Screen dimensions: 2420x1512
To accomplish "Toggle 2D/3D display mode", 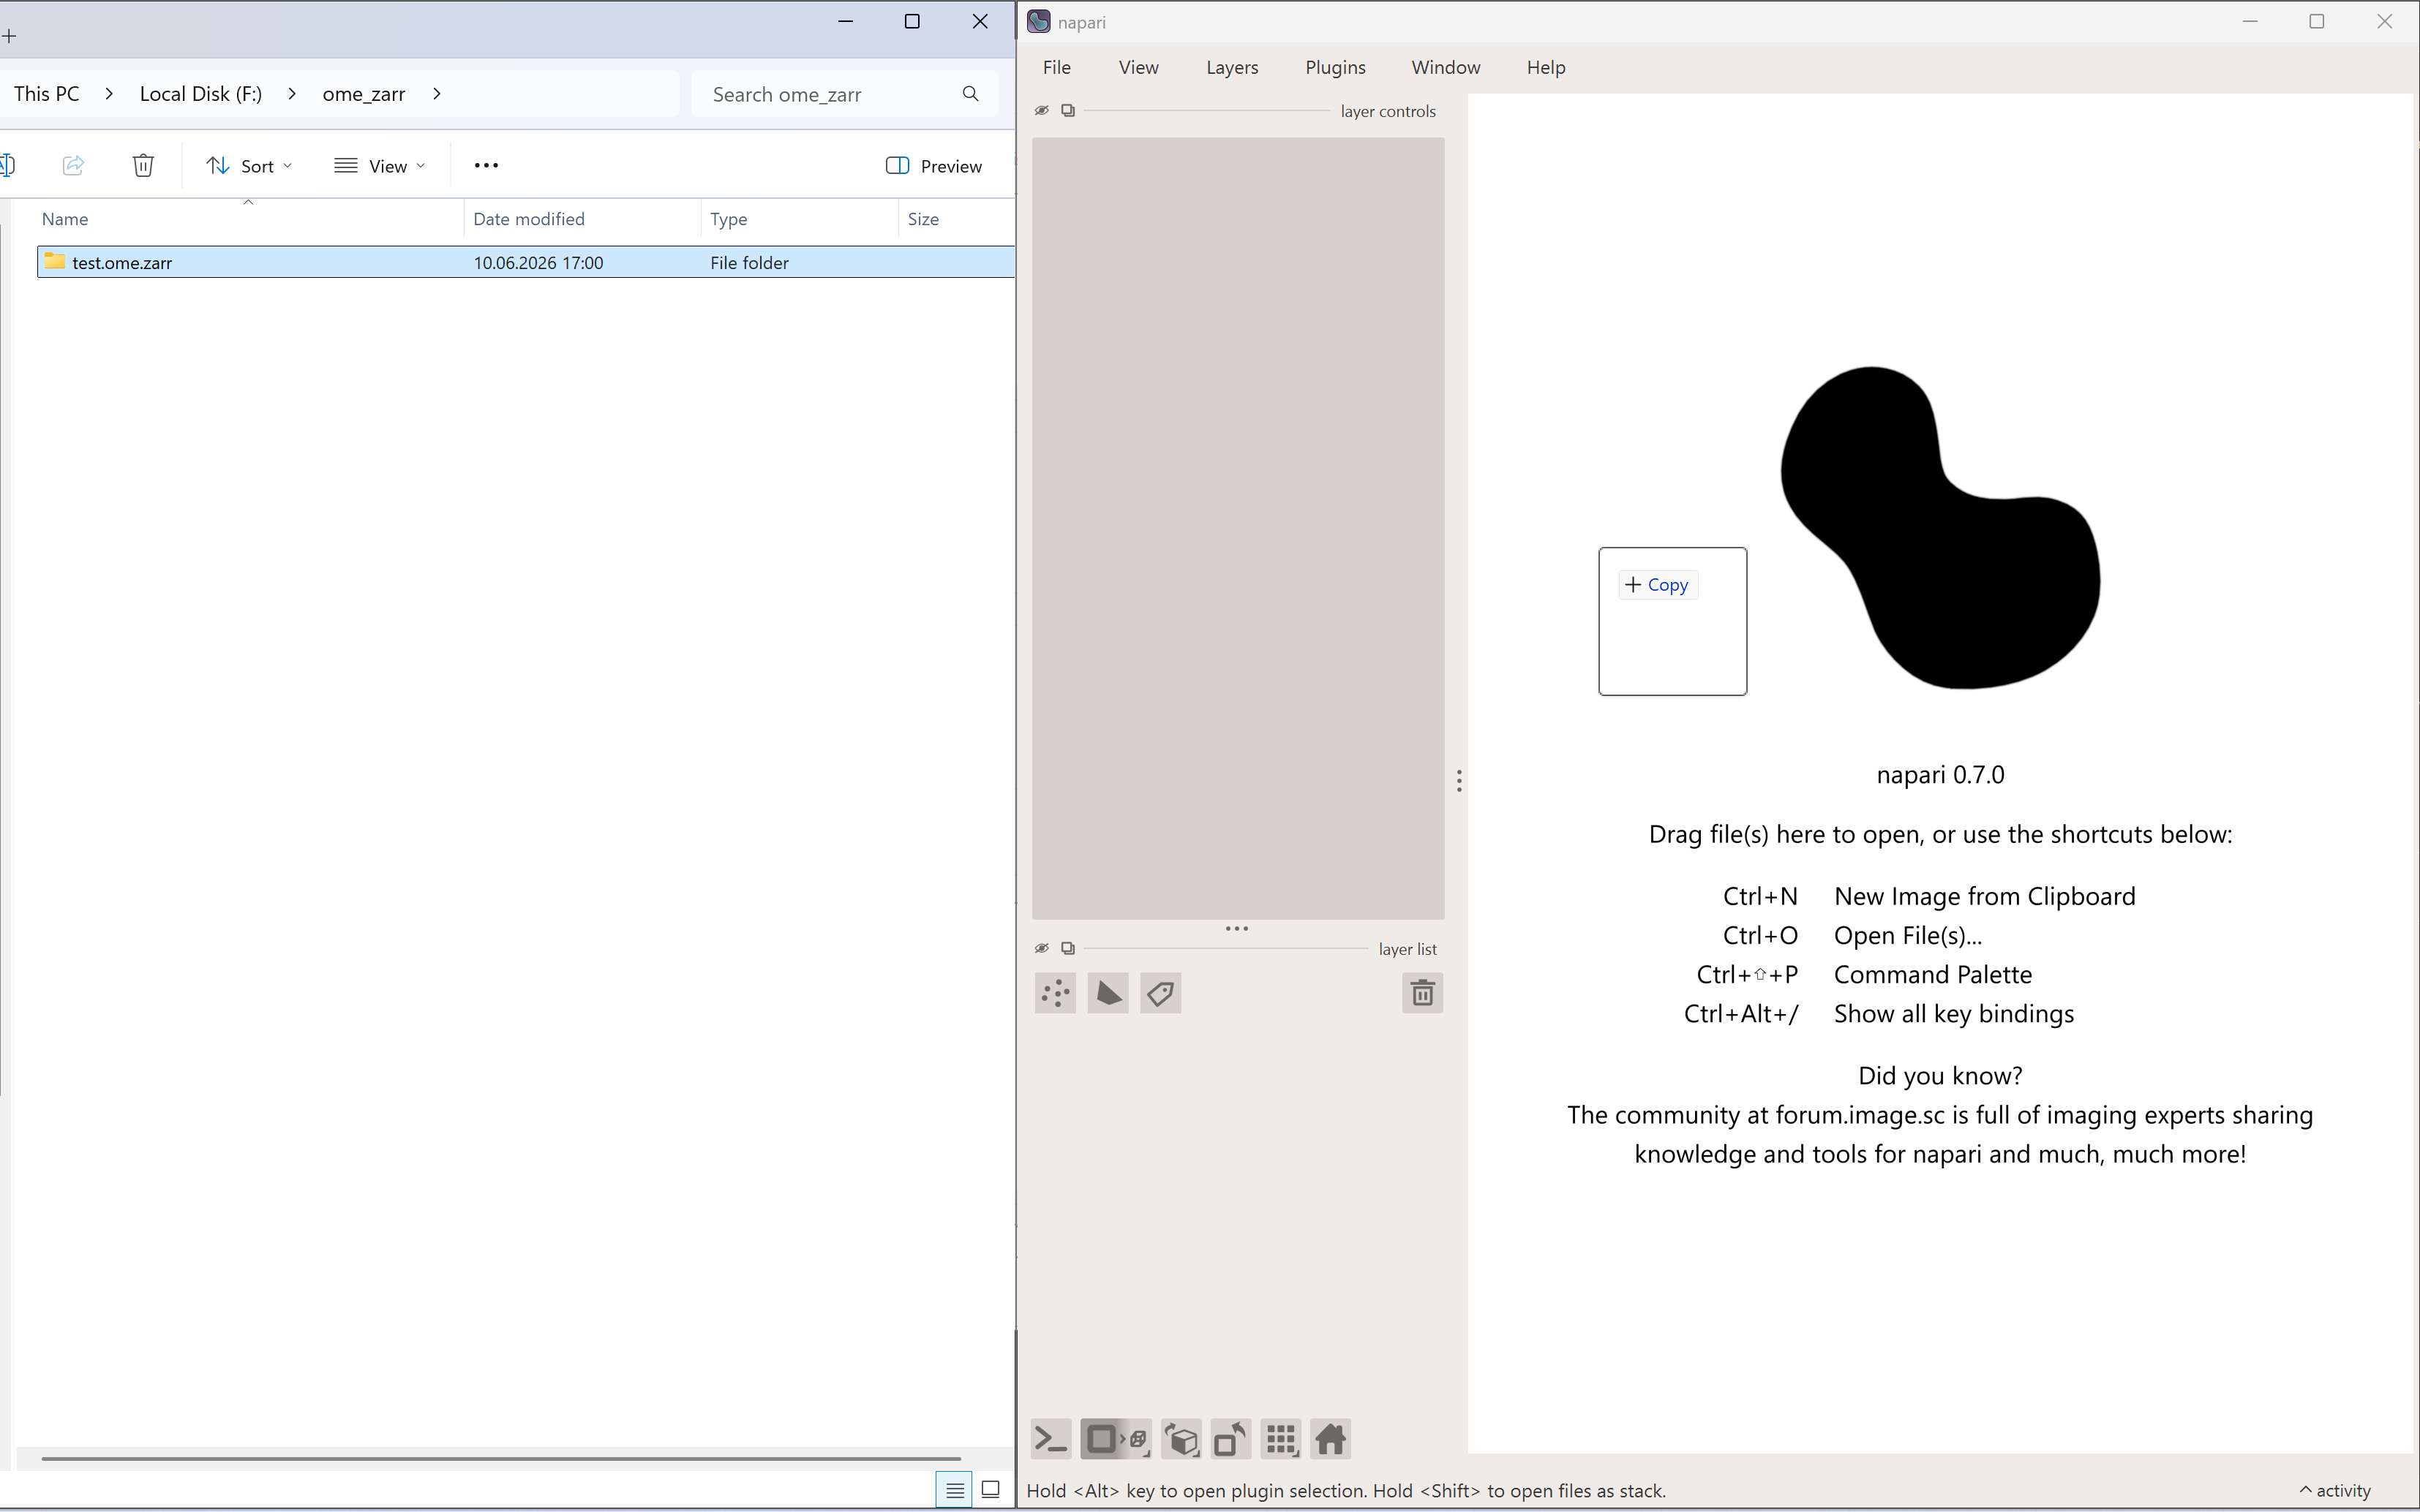I will [x=1116, y=1439].
